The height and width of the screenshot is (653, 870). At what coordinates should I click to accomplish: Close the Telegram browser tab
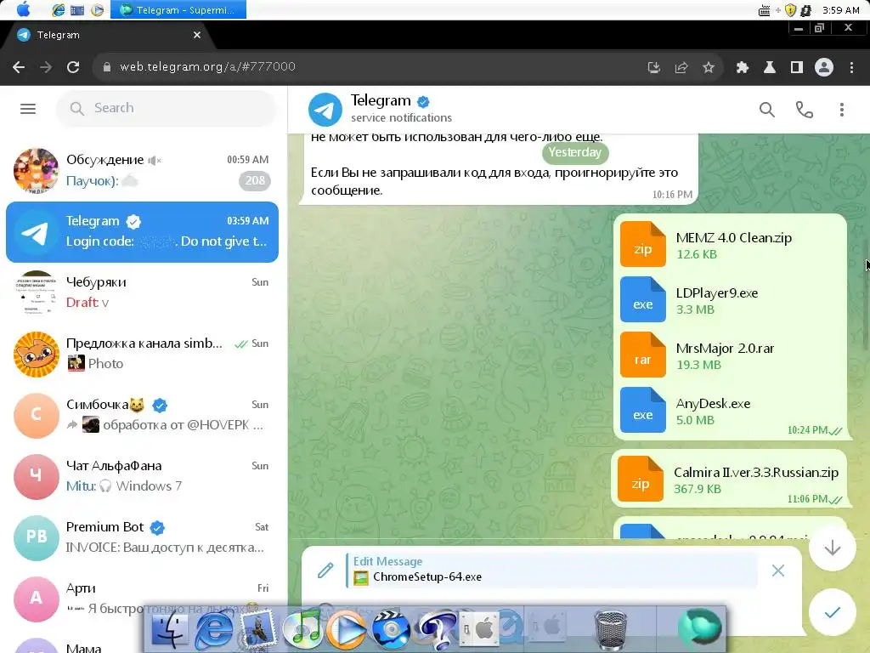[x=197, y=35]
